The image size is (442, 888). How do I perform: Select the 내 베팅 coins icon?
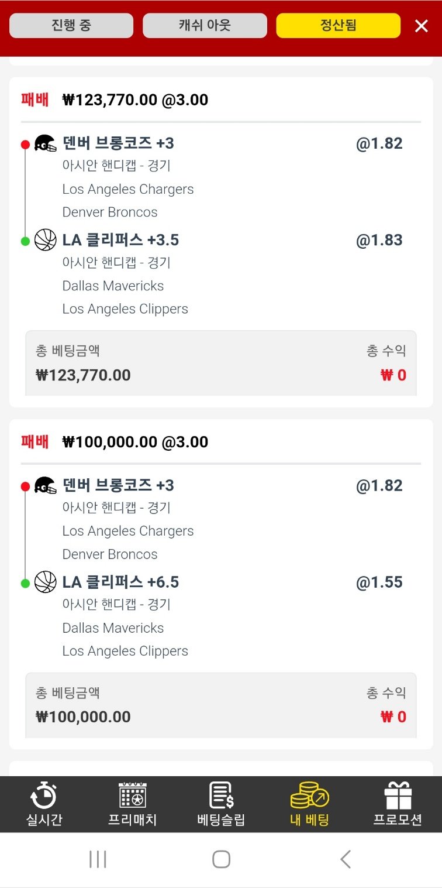[x=309, y=797]
